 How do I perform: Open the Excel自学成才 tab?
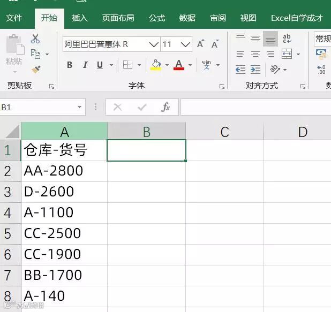coord(297,18)
